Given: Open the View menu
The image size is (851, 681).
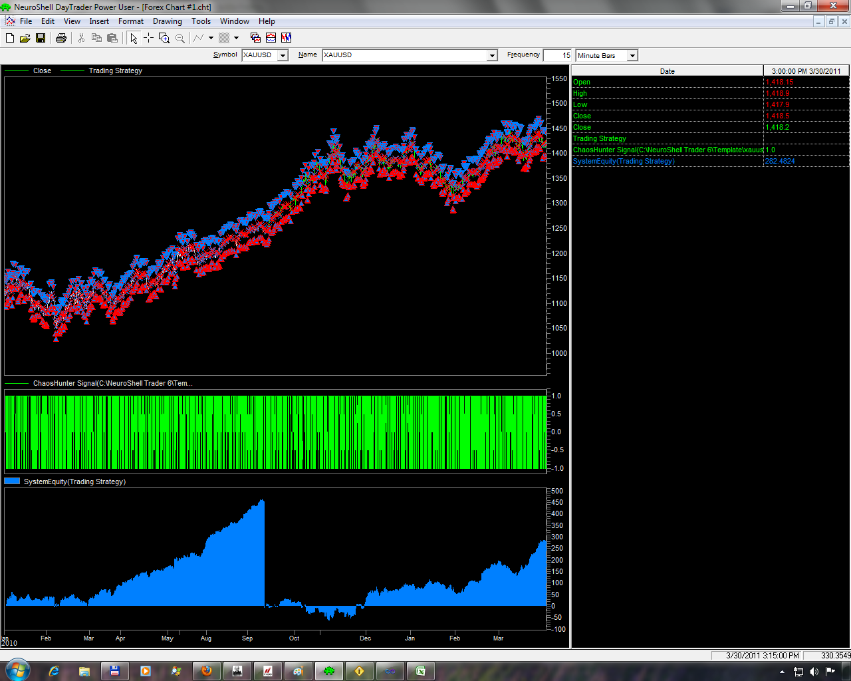Looking at the screenshot, I should pos(72,21).
